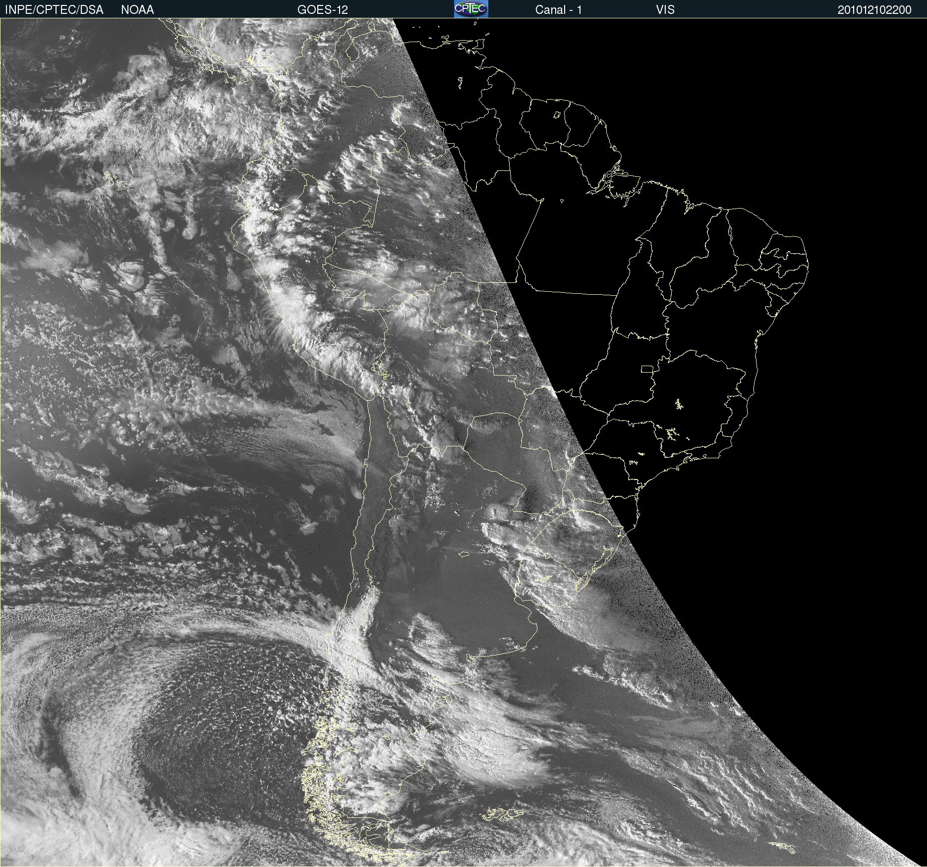Click the GOES-12 satellite label
This screenshot has height=867, width=927.
coord(323,10)
